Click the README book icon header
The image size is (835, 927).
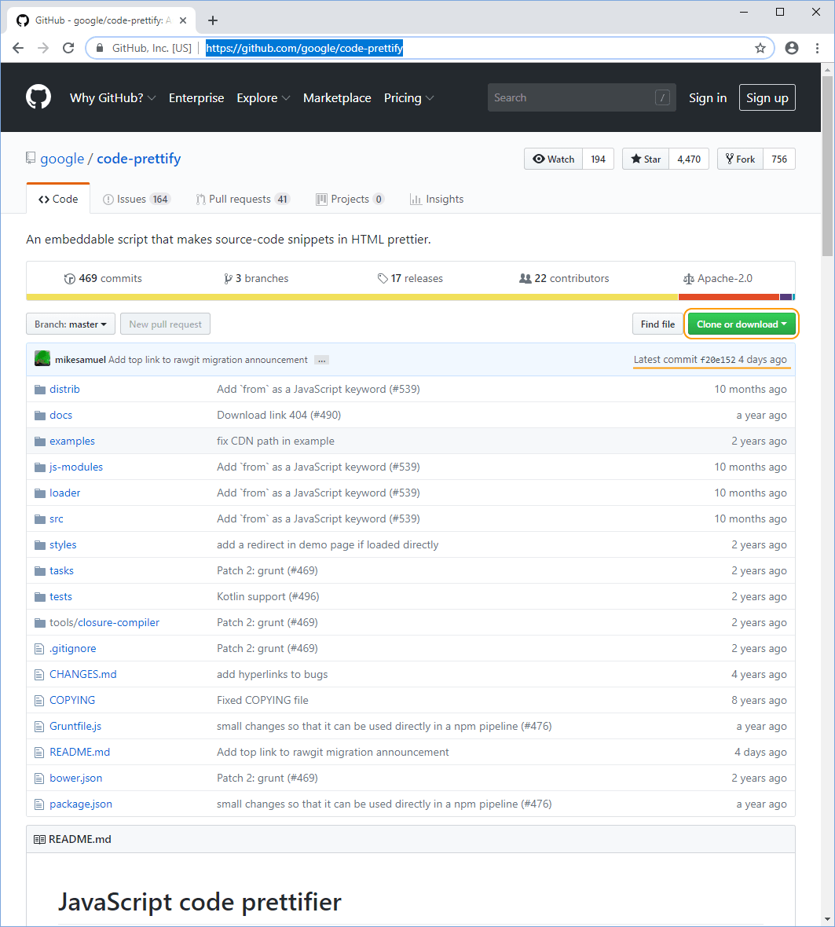coord(39,840)
